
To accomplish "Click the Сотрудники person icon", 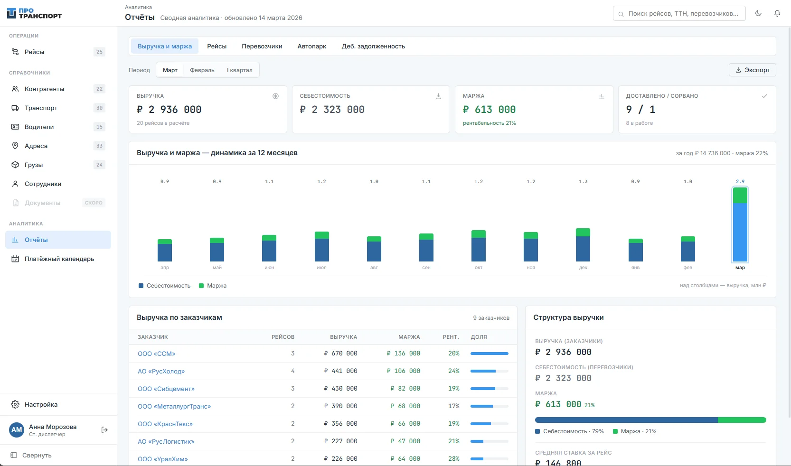I will click(x=15, y=184).
